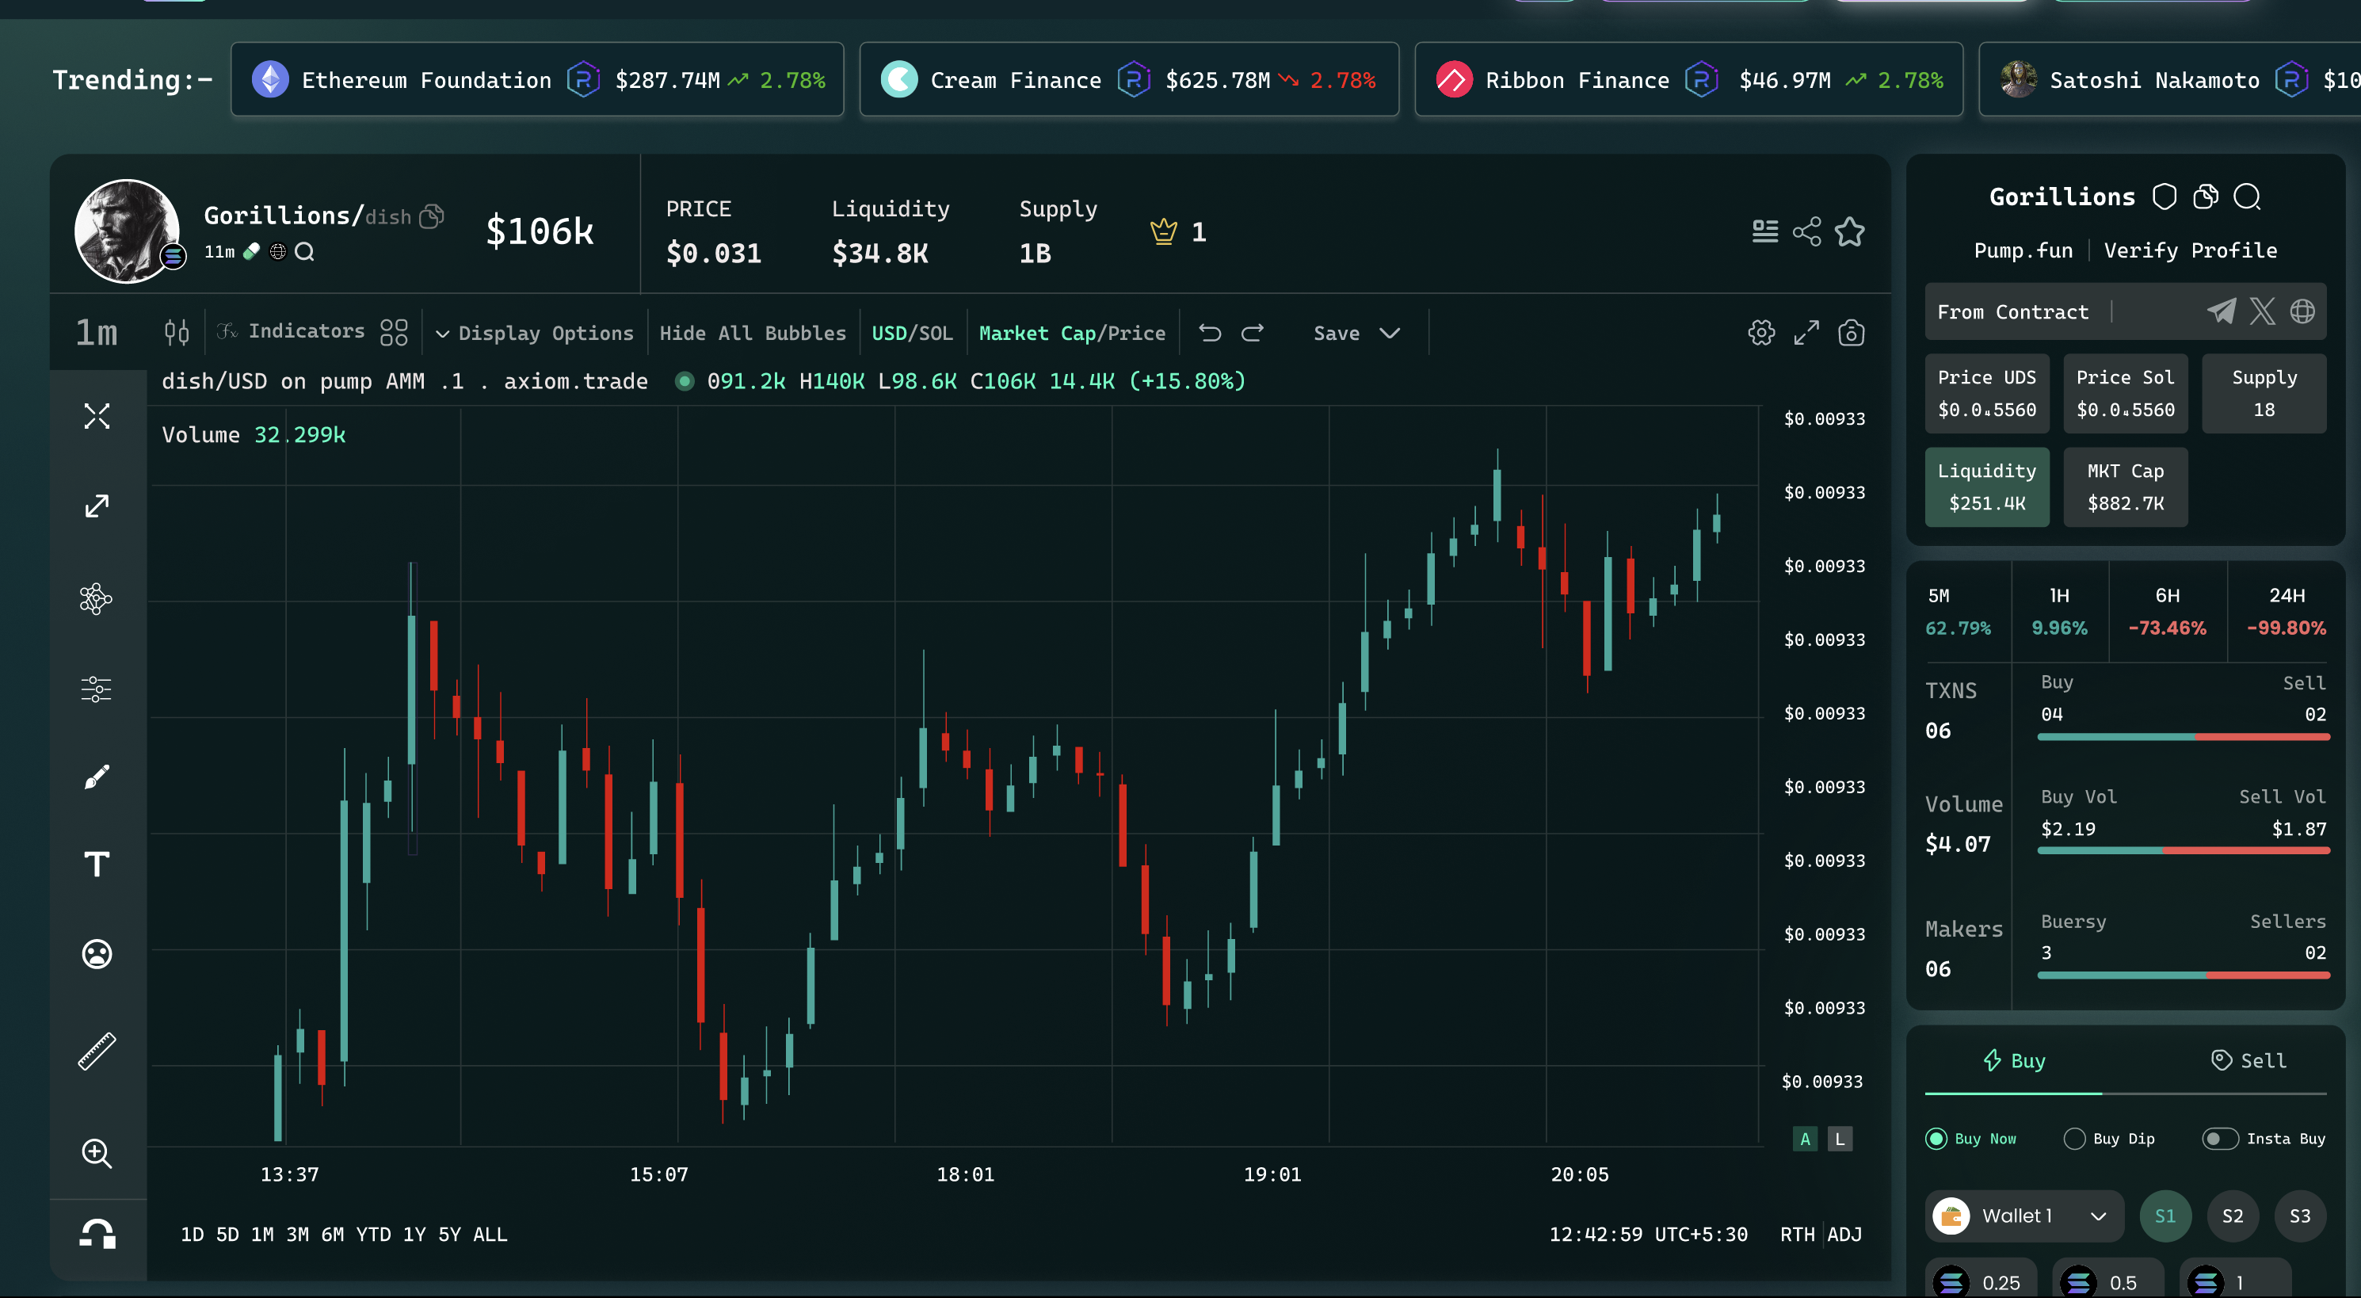Select the 24H stats tab
The width and height of the screenshot is (2361, 1298).
point(2286,612)
